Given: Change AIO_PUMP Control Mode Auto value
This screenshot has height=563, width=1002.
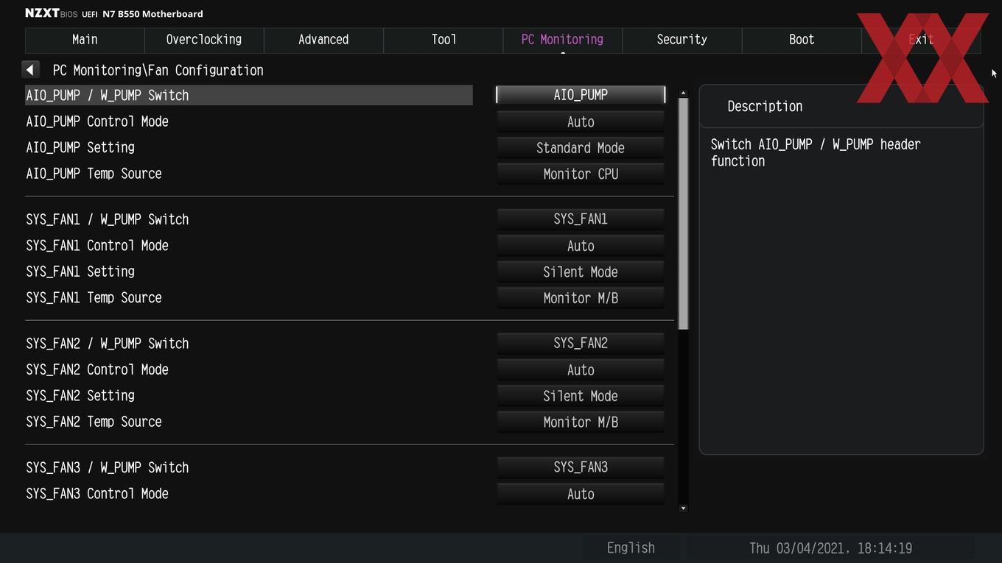Looking at the screenshot, I should [x=581, y=121].
